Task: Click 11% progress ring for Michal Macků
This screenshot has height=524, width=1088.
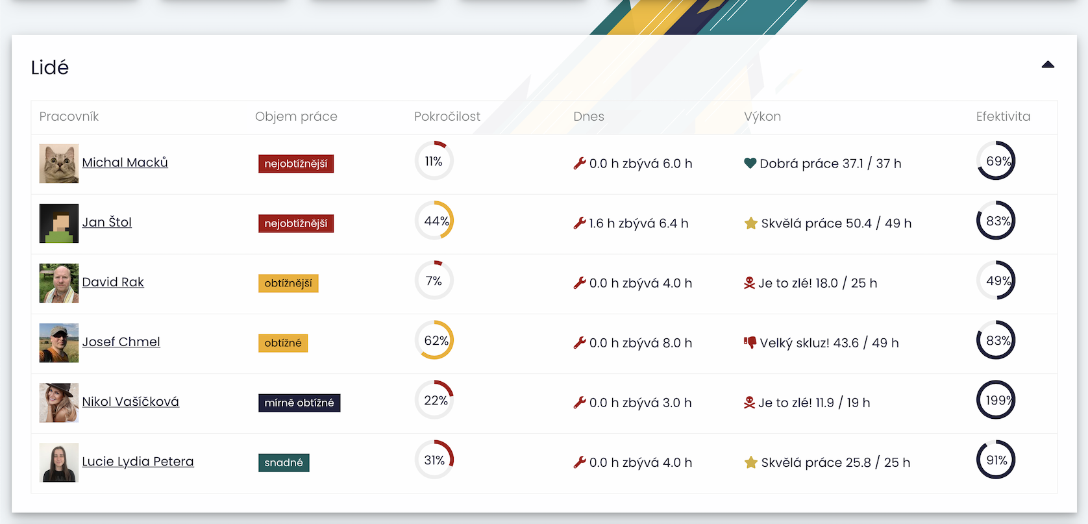Action: [x=434, y=161]
